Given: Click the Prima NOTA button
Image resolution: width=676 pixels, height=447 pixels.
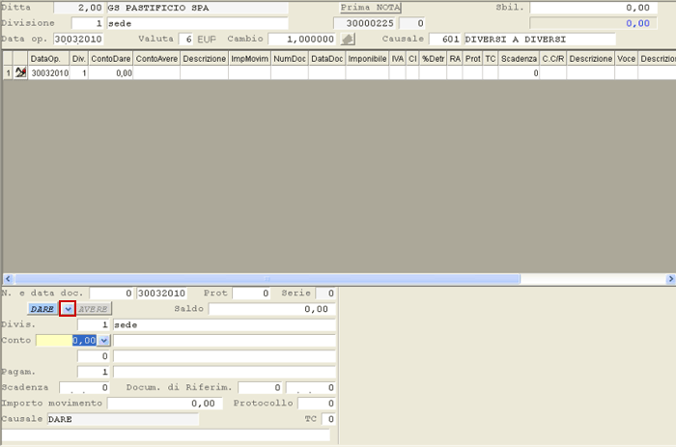Looking at the screenshot, I should pos(369,7).
